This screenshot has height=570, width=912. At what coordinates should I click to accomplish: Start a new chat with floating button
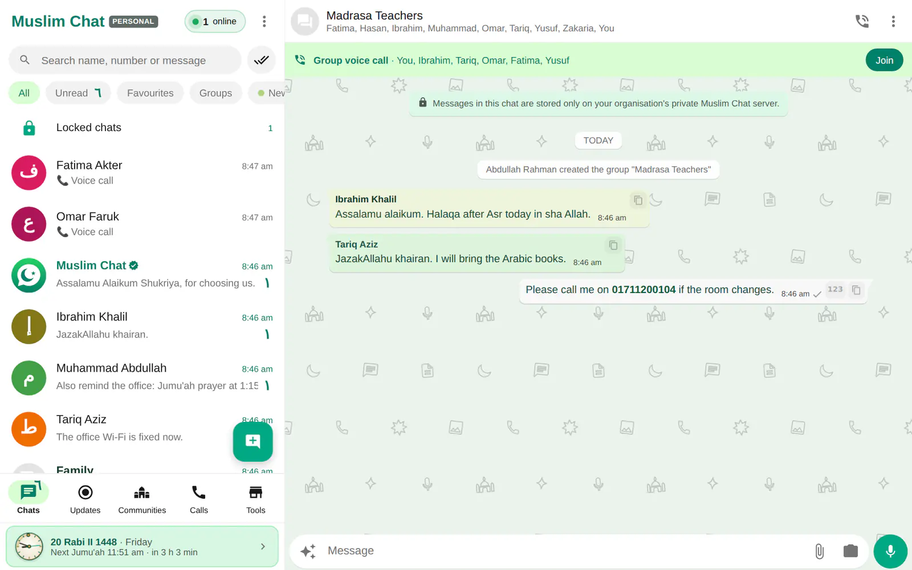[x=253, y=441]
